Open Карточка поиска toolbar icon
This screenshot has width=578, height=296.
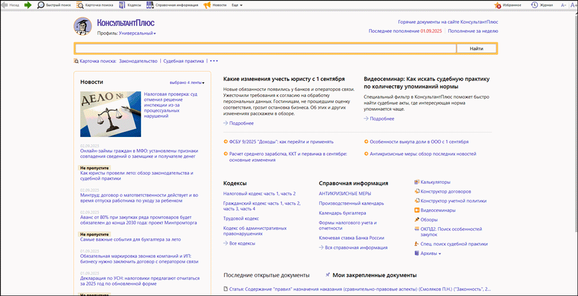click(x=80, y=5)
